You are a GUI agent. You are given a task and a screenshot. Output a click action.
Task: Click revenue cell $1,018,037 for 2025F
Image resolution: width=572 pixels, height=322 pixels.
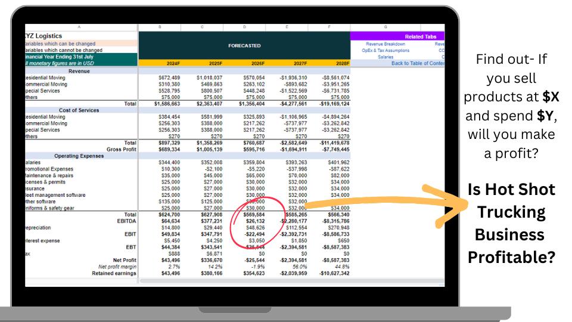pyautogui.click(x=209, y=78)
